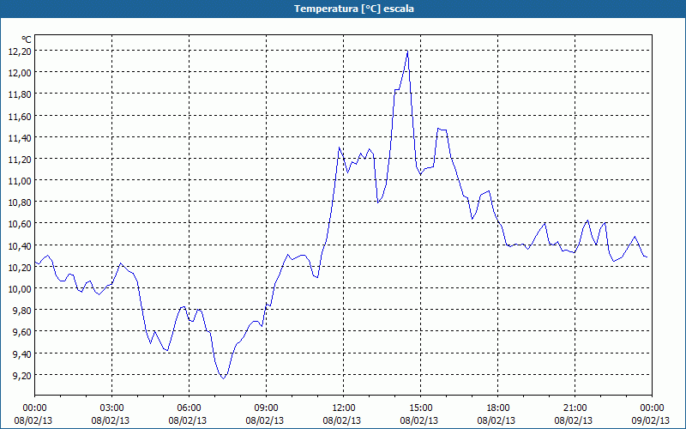Image resolution: width=686 pixels, height=429 pixels.
Task: Click the 'Temperatura [°C] escala' title bar
Action: (x=343, y=9)
